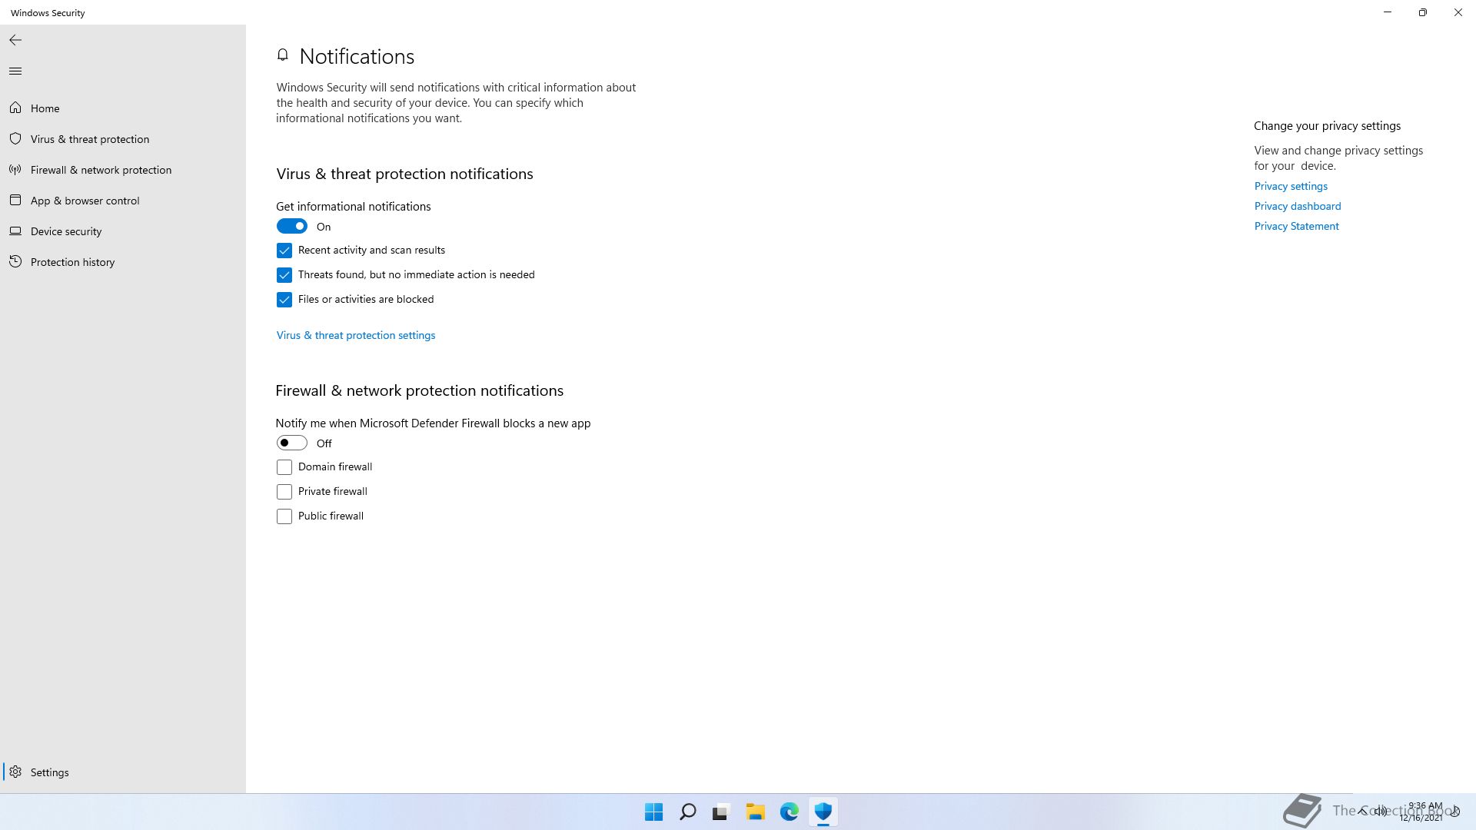Expand the hamburger navigation menu
Screen dimensions: 1476x830
15,71
